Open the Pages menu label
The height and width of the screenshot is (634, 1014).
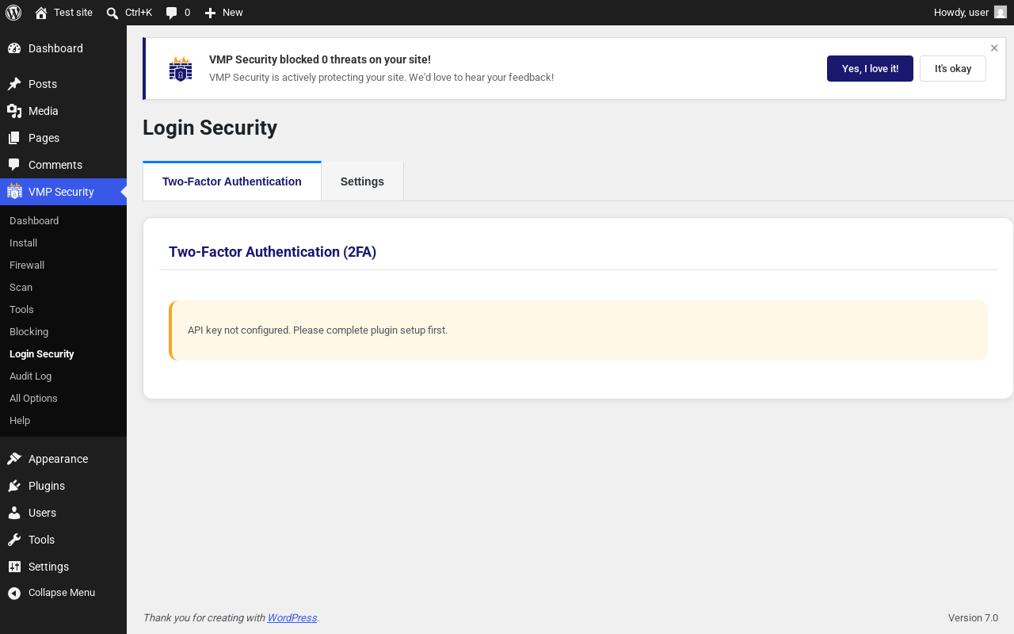[x=44, y=138]
